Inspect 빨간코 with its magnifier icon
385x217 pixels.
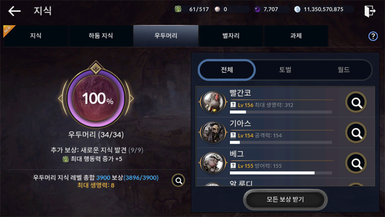coord(356,102)
